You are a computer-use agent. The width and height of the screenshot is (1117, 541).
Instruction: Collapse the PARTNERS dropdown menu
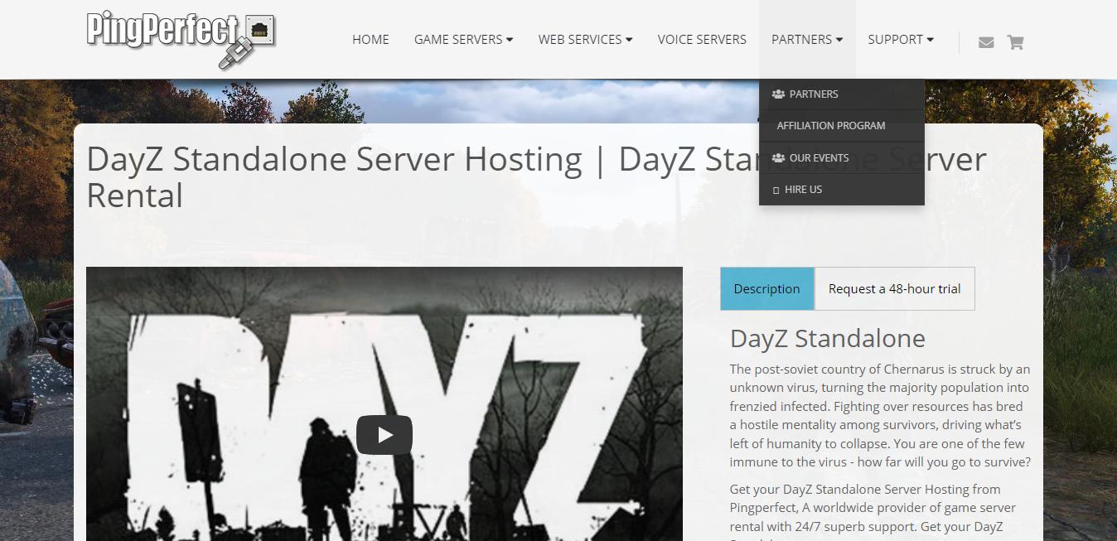pyautogui.click(x=807, y=39)
